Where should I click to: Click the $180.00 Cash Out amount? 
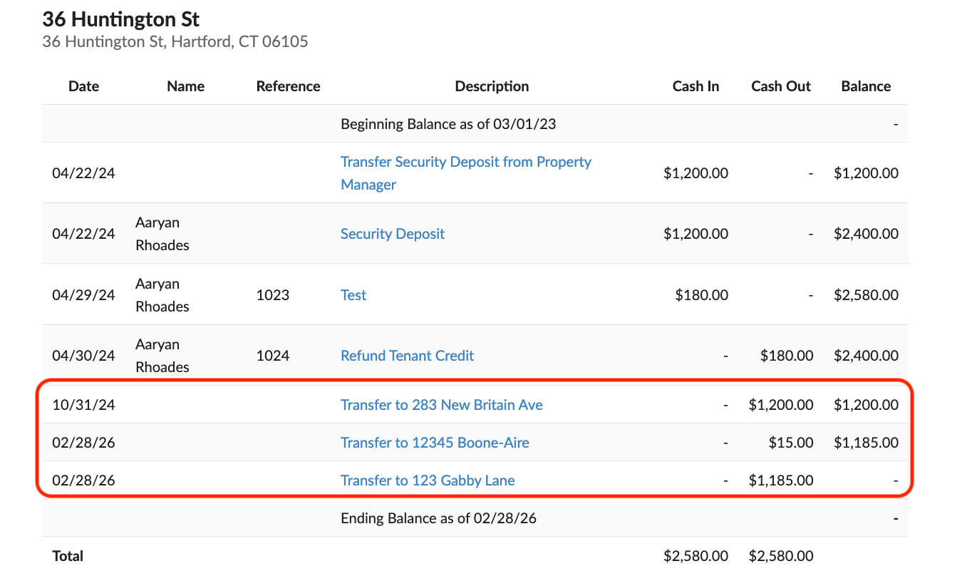(787, 356)
